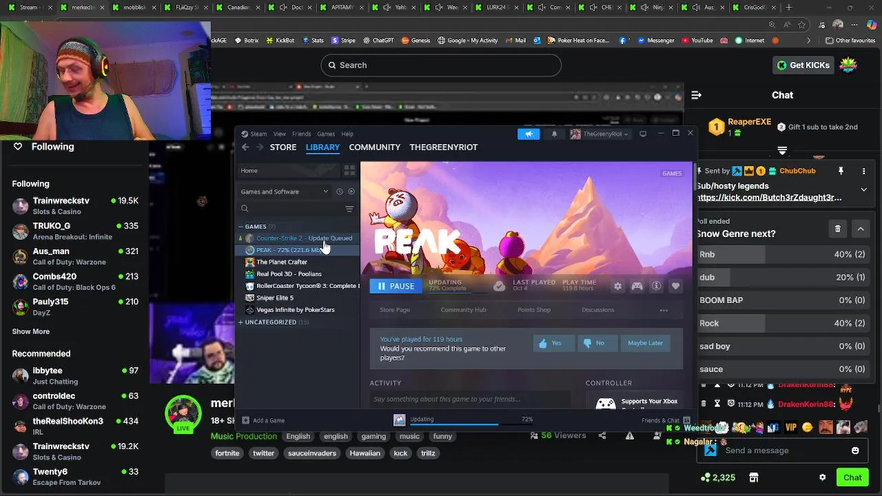The width and height of the screenshot is (882, 496).
Task: Switch library to grid collections view
Action: 349,170
